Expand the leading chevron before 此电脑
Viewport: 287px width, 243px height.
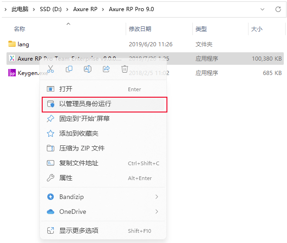point(6,9)
